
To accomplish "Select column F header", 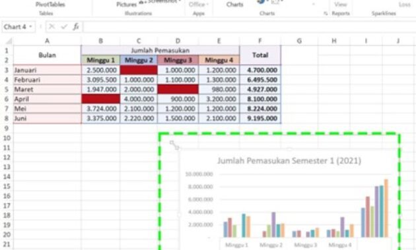I will click(x=260, y=41).
